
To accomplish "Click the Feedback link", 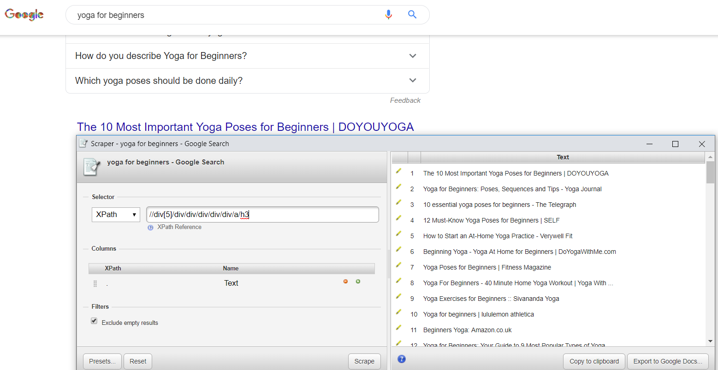I will pos(405,100).
